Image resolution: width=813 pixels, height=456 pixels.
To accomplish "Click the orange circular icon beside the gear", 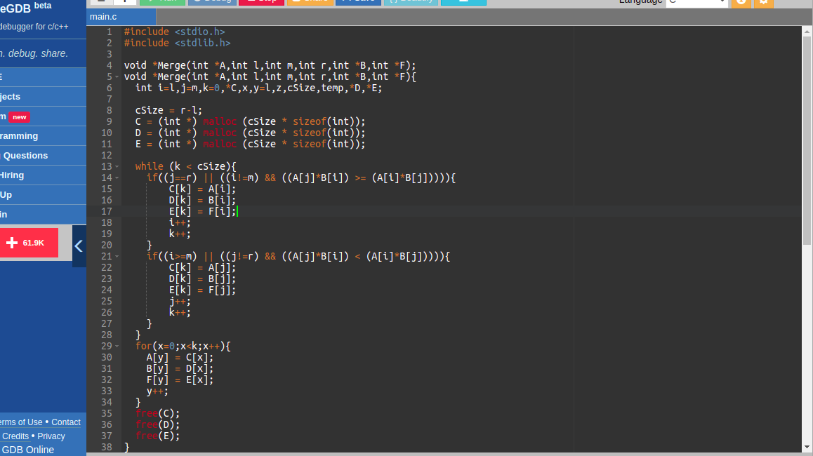I will tap(741, 2).
